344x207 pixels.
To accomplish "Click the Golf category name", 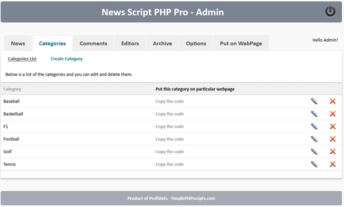I will coord(7,151).
